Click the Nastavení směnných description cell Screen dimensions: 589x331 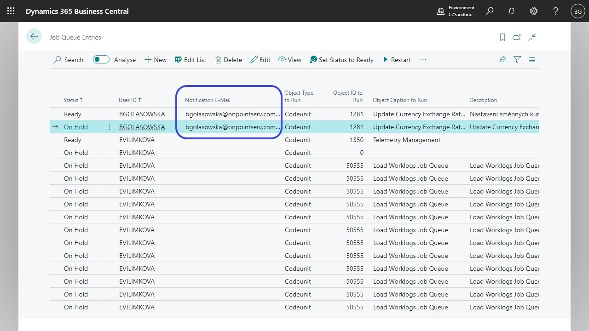click(504, 114)
